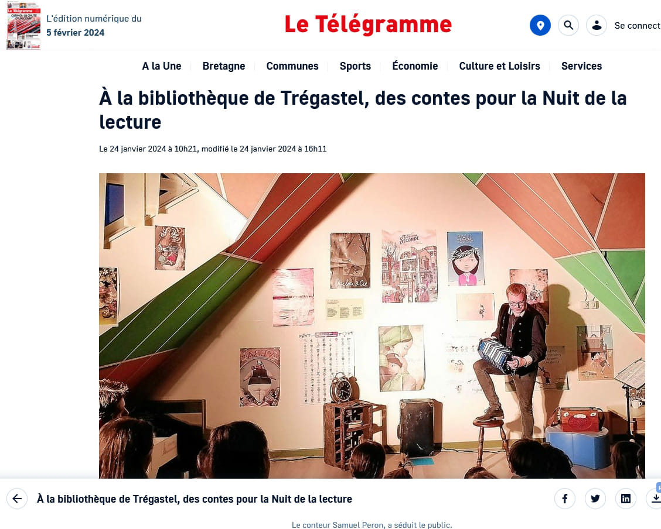The width and height of the screenshot is (661, 529).
Task: Open the A la Une section
Action: 162,66
